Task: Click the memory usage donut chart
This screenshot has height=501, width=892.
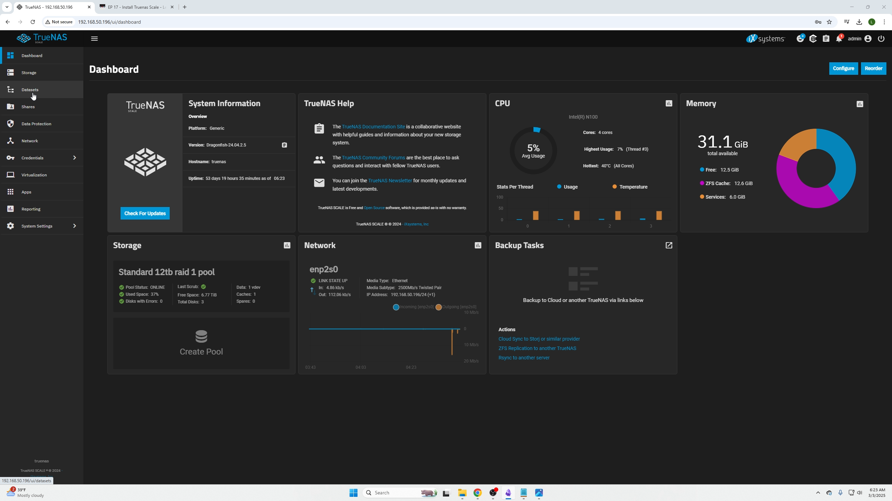Action: [816, 168]
